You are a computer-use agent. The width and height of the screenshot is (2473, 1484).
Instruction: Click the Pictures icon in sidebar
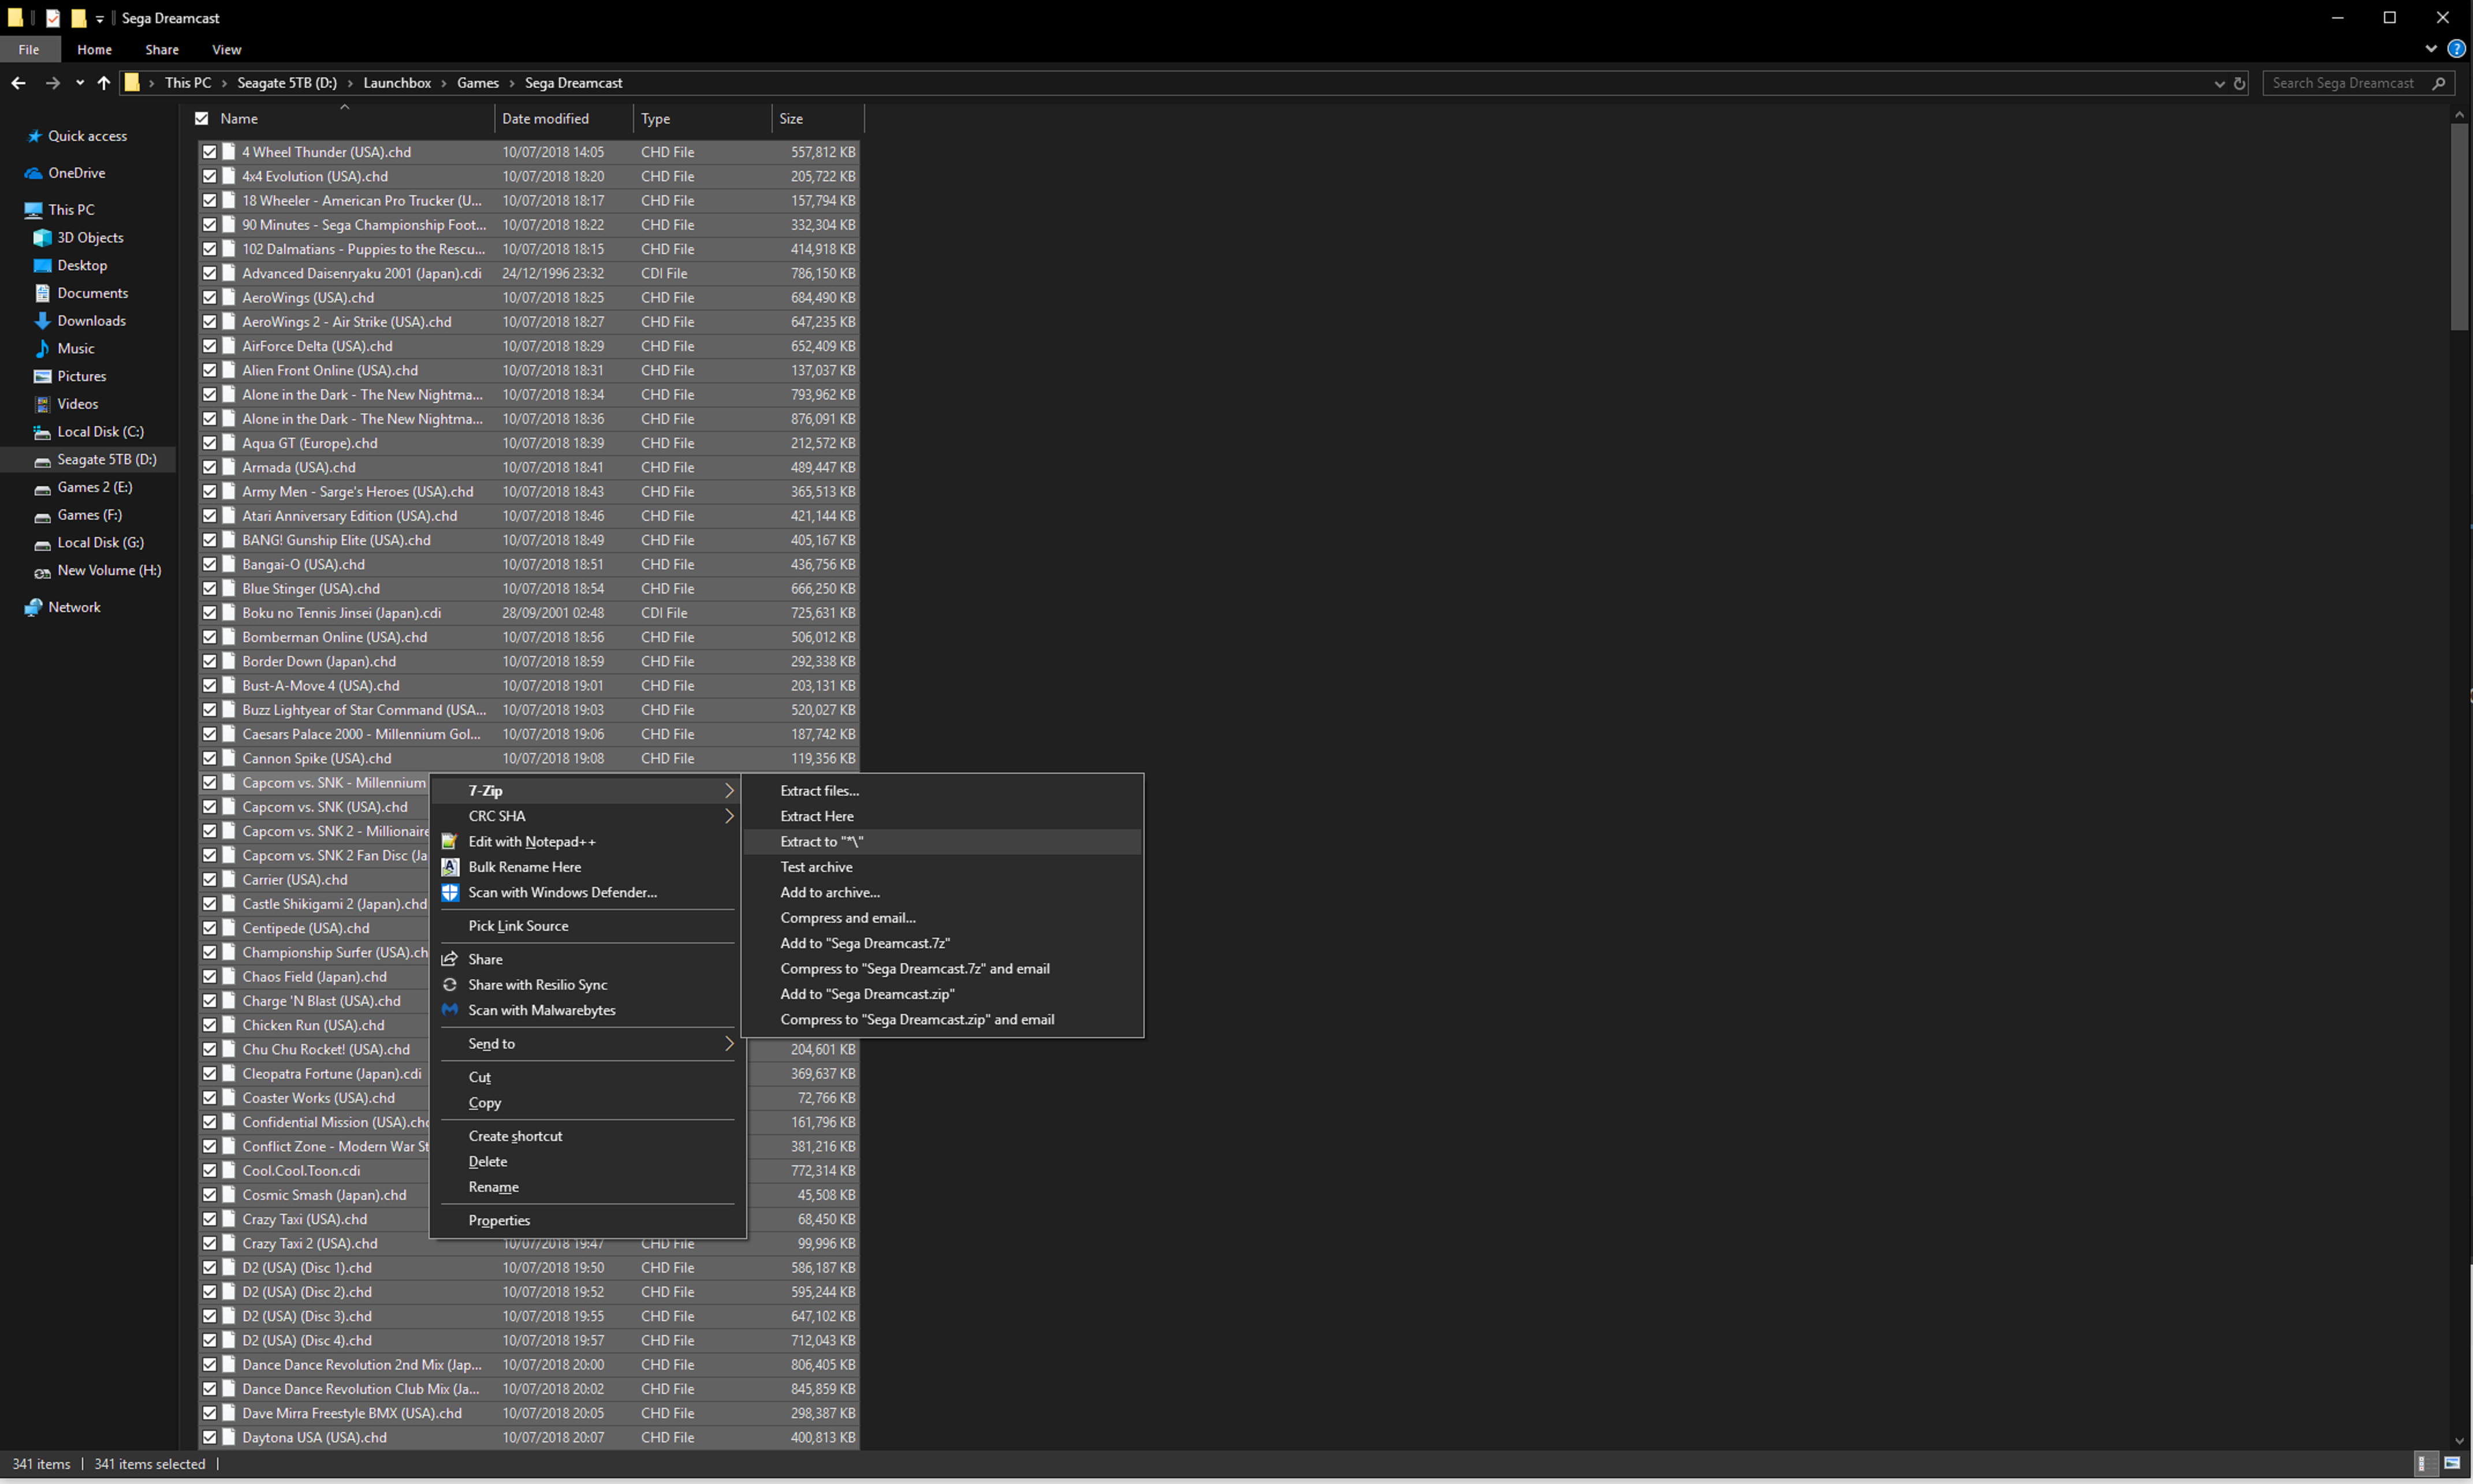[42, 376]
